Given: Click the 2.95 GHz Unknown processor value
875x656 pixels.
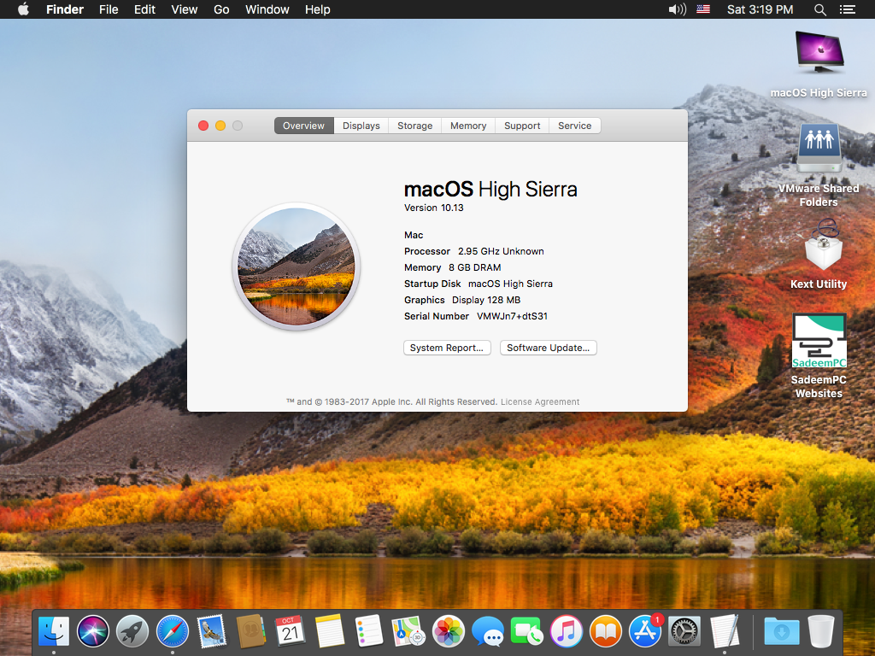Looking at the screenshot, I should [x=501, y=251].
